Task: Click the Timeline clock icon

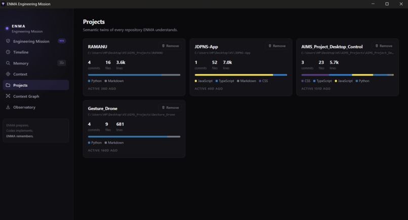Action: coord(8,52)
